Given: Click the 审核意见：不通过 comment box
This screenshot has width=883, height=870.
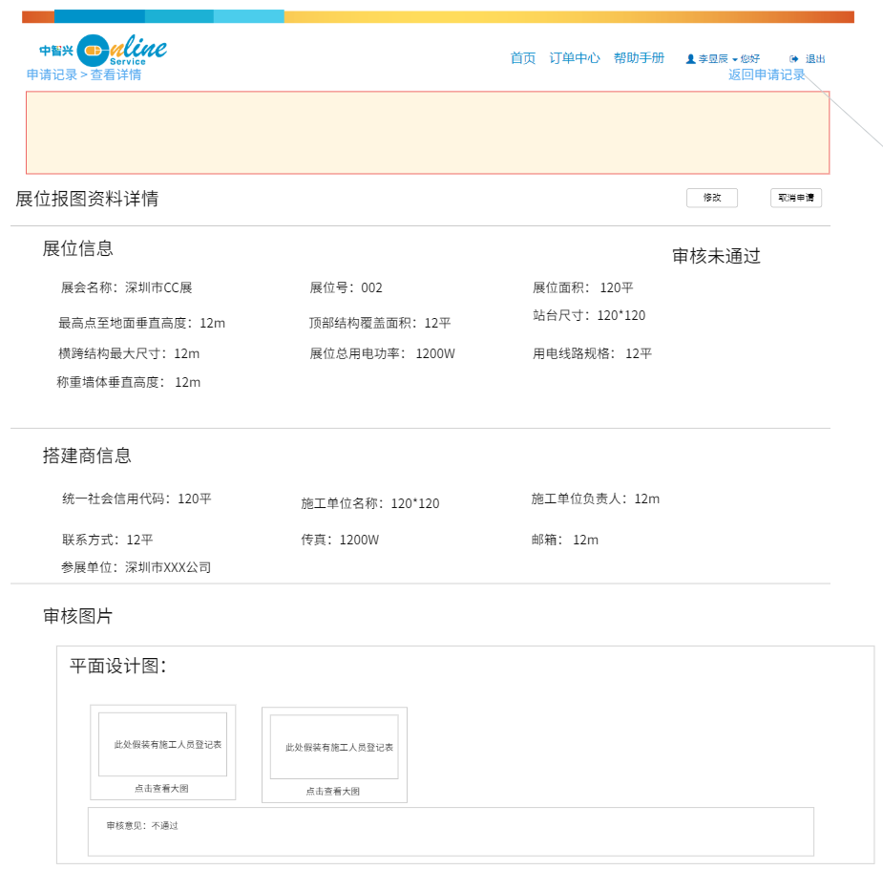Looking at the screenshot, I should coord(451,832).
